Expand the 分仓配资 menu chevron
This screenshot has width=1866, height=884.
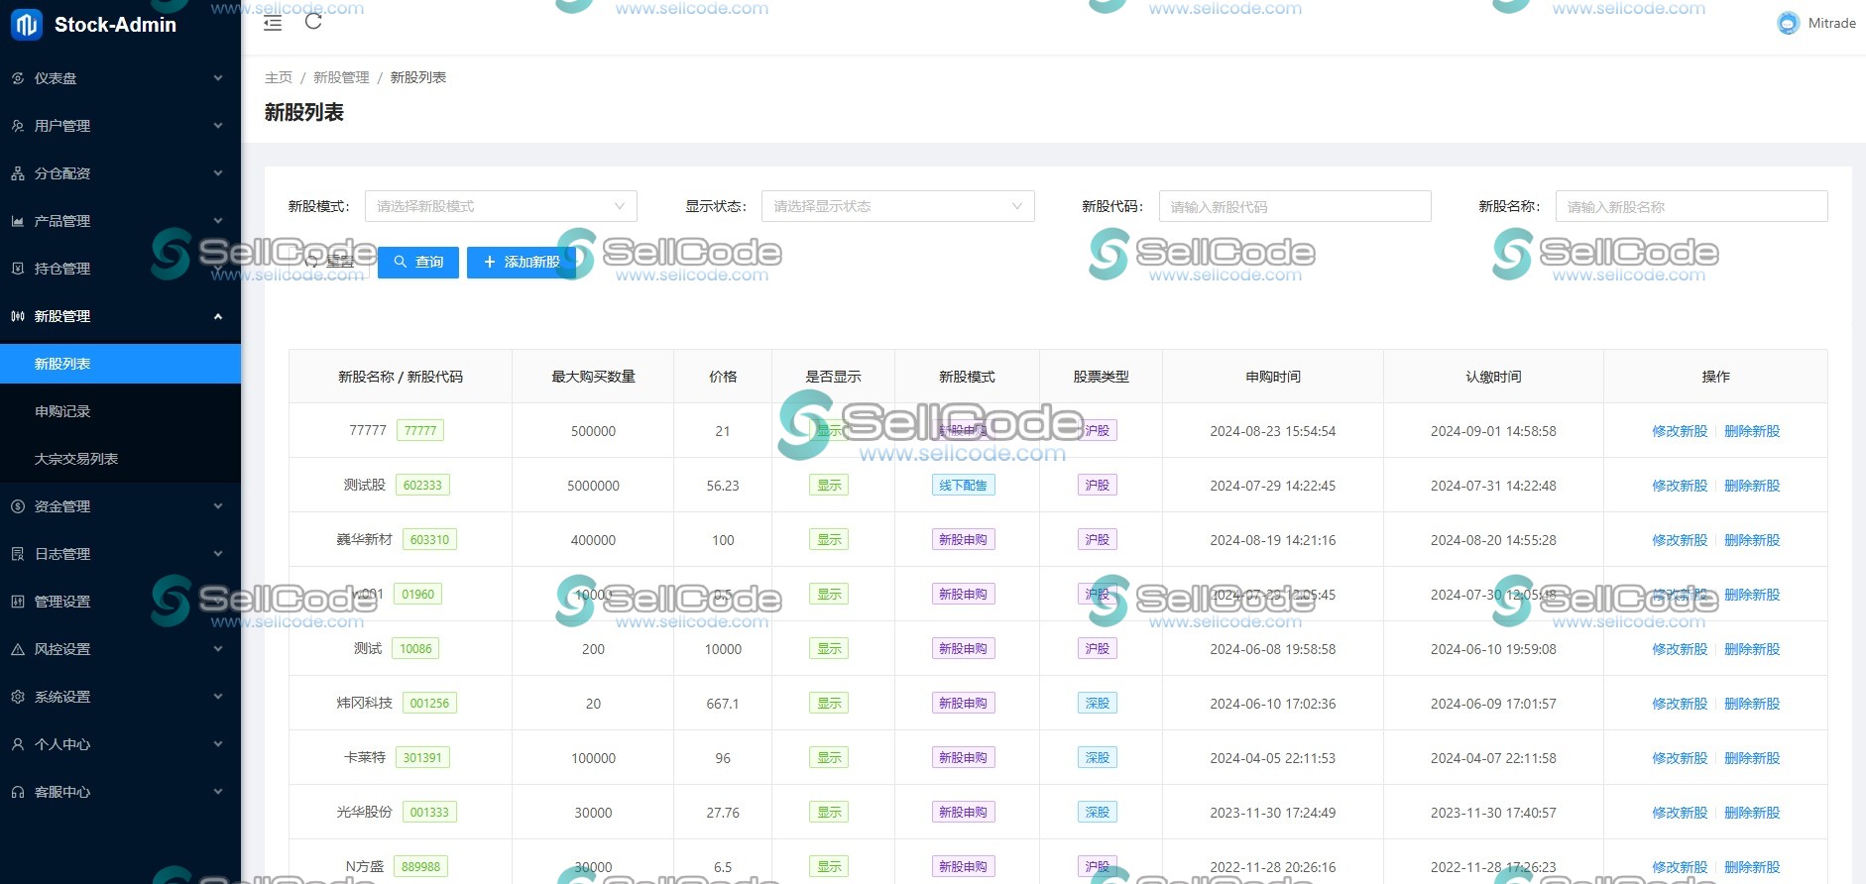tap(218, 173)
